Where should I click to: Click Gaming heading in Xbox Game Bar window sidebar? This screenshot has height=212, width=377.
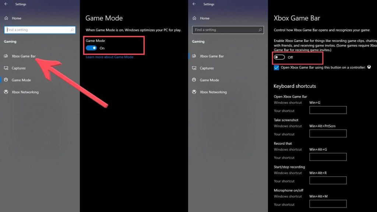(x=198, y=41)
